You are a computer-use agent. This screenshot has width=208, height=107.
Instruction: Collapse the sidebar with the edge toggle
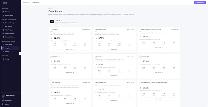20,54
